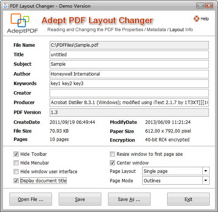Click the Help lifebuoy icon
This screenshot has width=218, height=212.
[196, 19]
